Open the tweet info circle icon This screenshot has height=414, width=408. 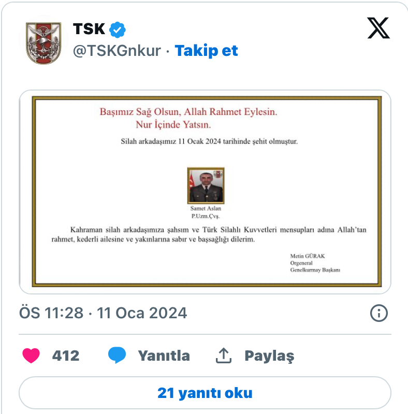(x=379, y=313)
